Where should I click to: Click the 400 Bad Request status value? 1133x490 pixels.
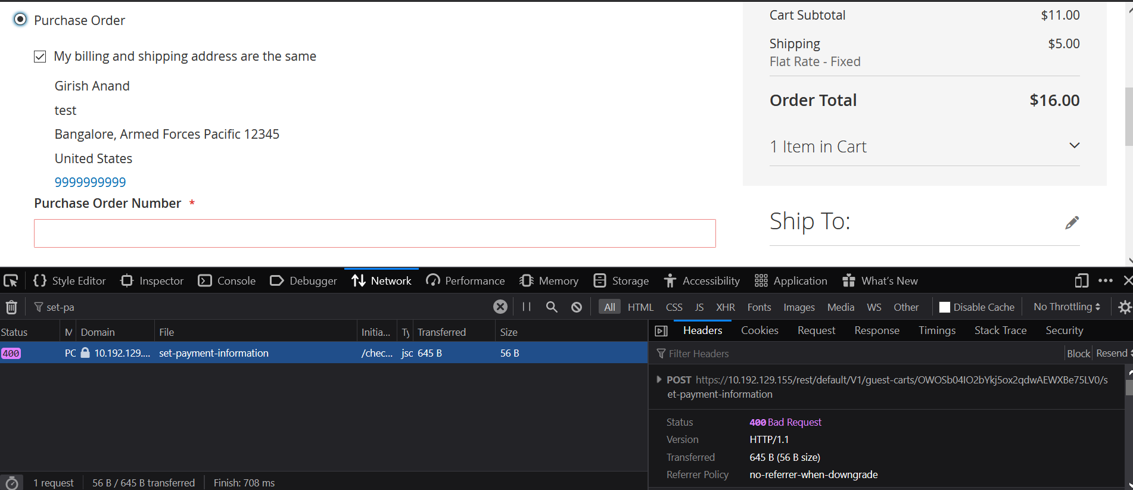tap(785, 422)
